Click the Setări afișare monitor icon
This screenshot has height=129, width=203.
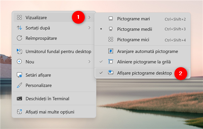click(19, 75)
